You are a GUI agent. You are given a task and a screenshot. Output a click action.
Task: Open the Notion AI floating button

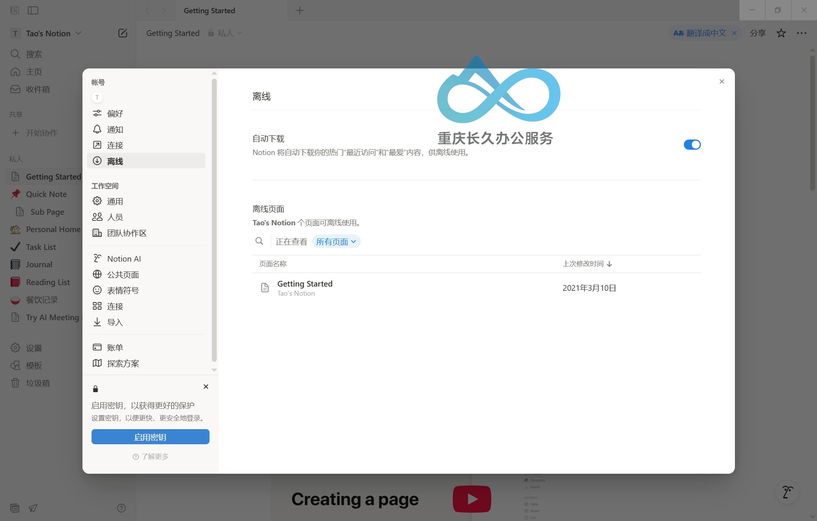coord(787,492)
